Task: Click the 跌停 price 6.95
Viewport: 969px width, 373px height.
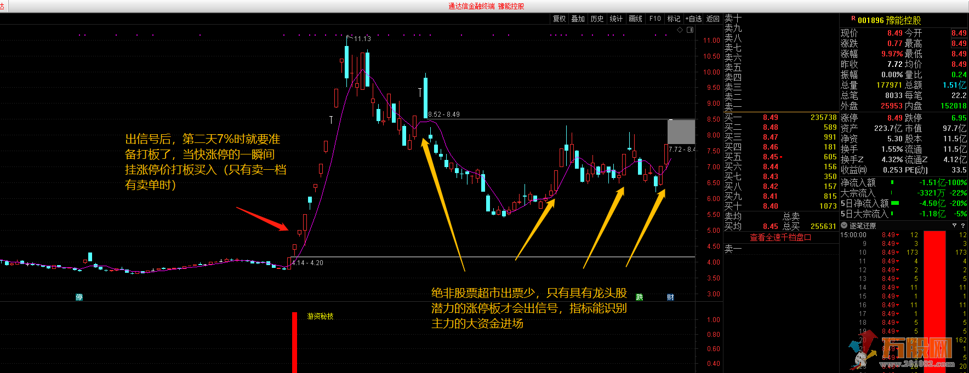Action: pyautogui.click(x=959, y=118)
